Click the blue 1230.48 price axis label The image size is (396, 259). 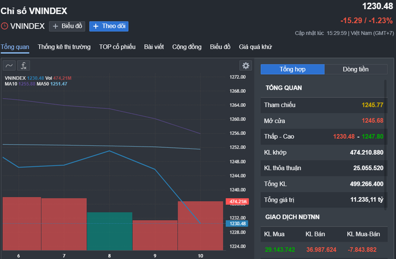(x=237, y=223)
